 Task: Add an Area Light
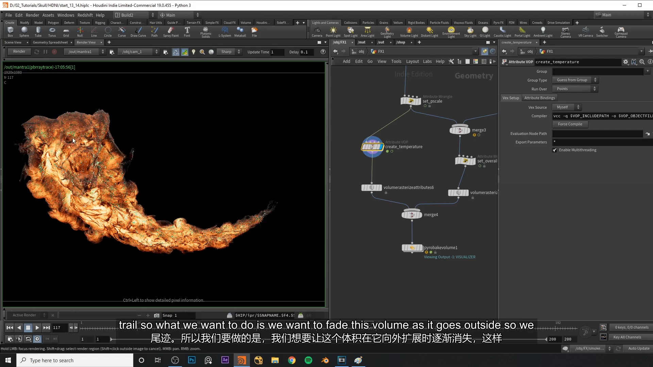tap(367, 32)
